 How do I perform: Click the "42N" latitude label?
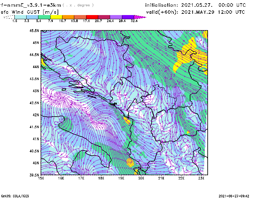tap(36, 115)
